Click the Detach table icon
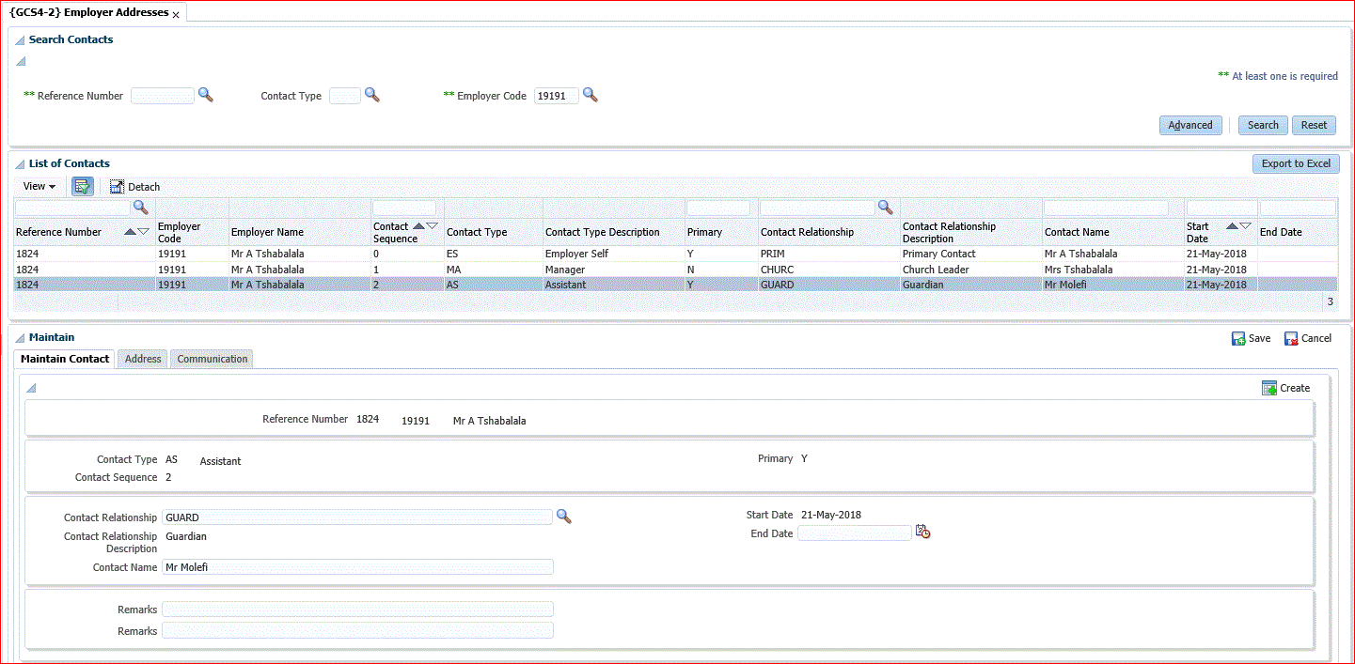The height and width of the screenshot is (664, 1355). pyautogui.click(x=117, y=187)
